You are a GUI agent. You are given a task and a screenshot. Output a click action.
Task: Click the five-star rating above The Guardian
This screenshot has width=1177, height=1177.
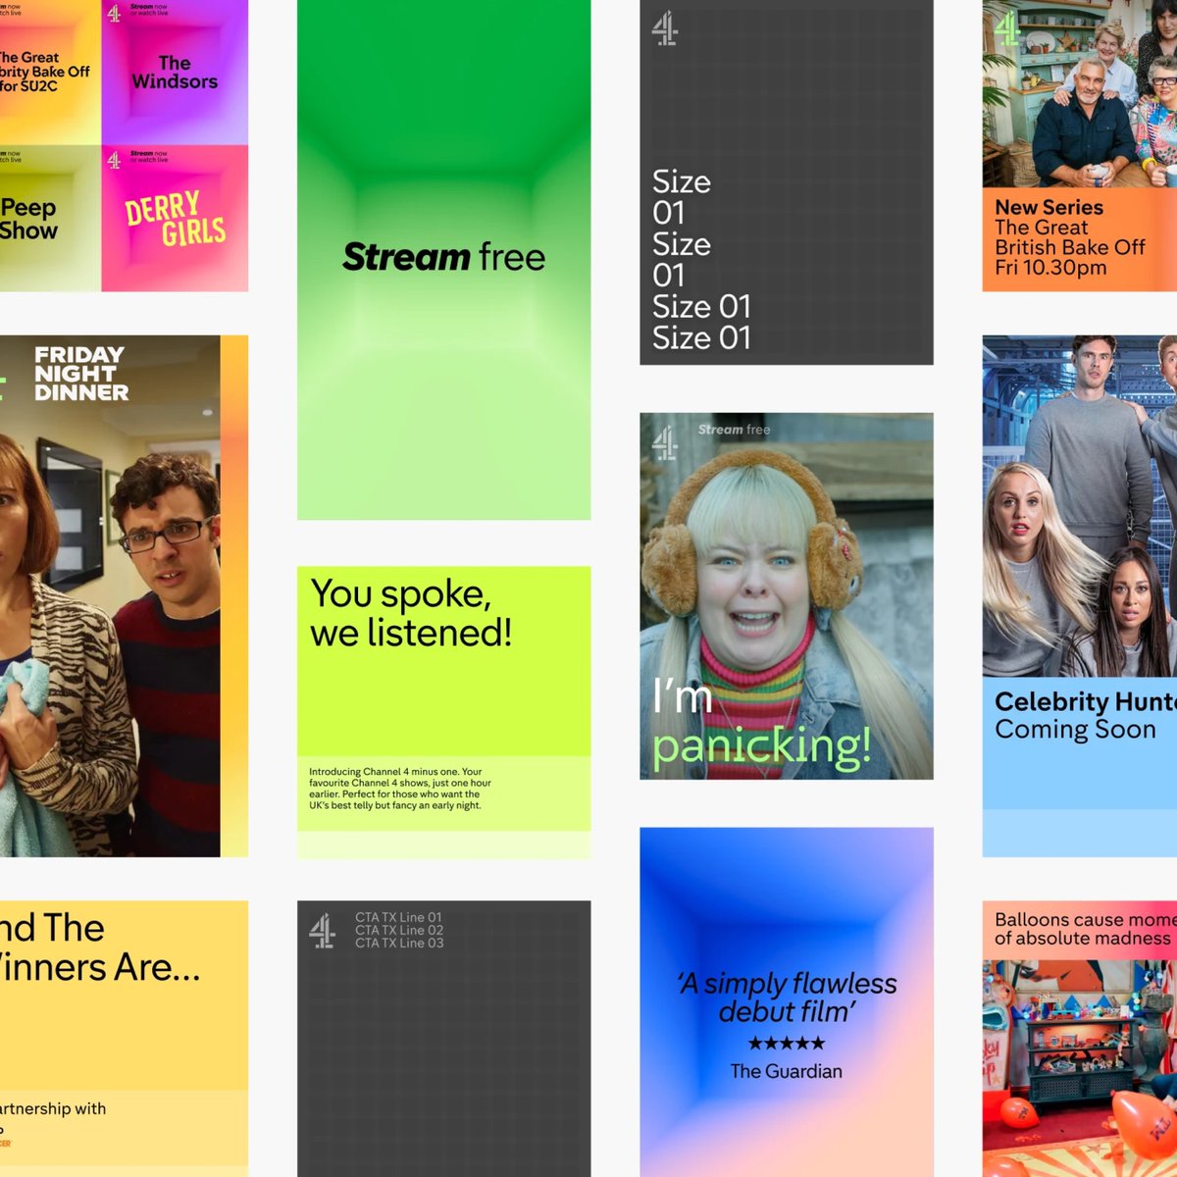(x=787, y=1044)
